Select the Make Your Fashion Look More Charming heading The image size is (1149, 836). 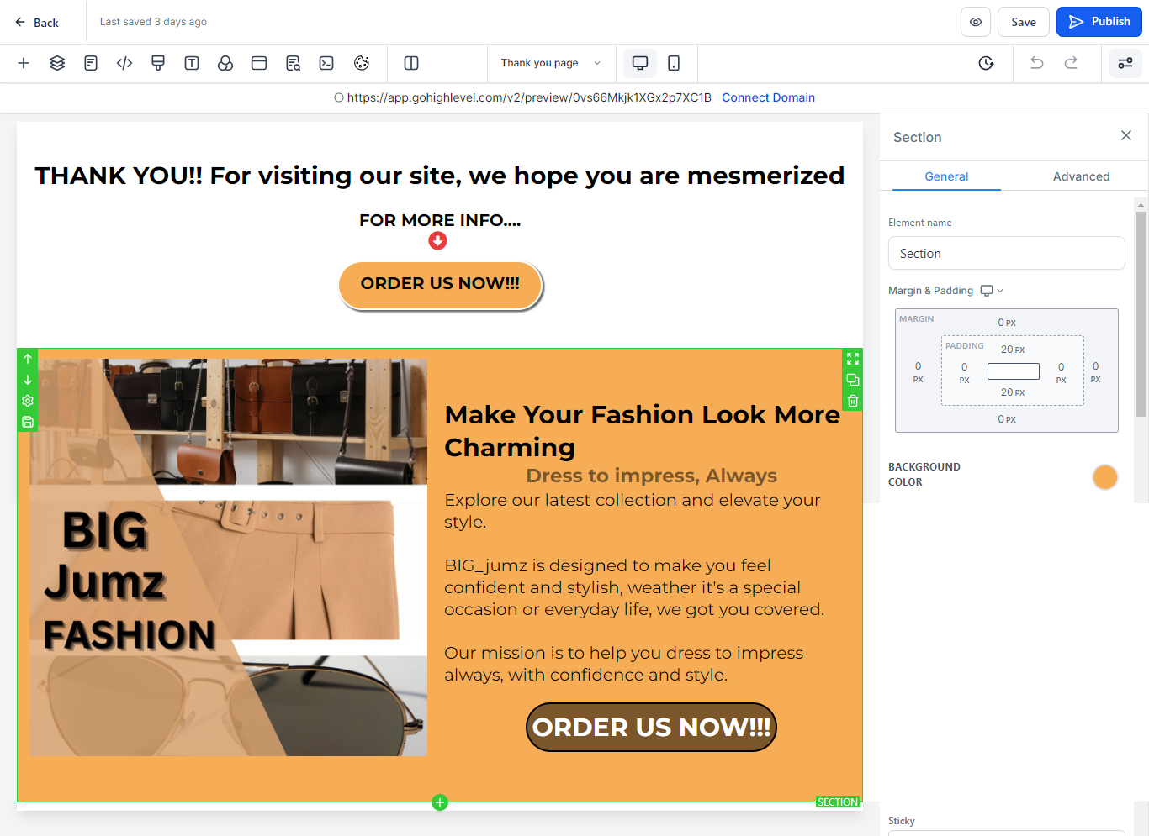click(643, 430)
